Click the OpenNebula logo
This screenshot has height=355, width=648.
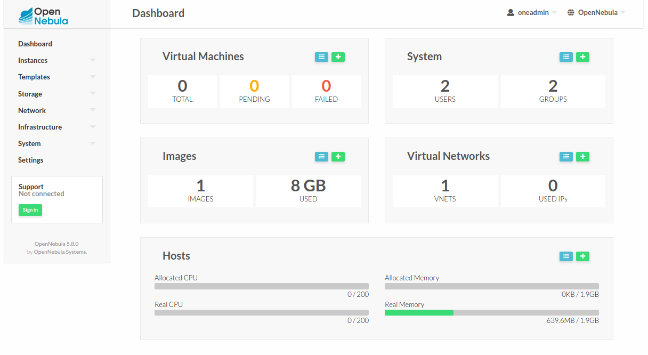tap(43, 16)
